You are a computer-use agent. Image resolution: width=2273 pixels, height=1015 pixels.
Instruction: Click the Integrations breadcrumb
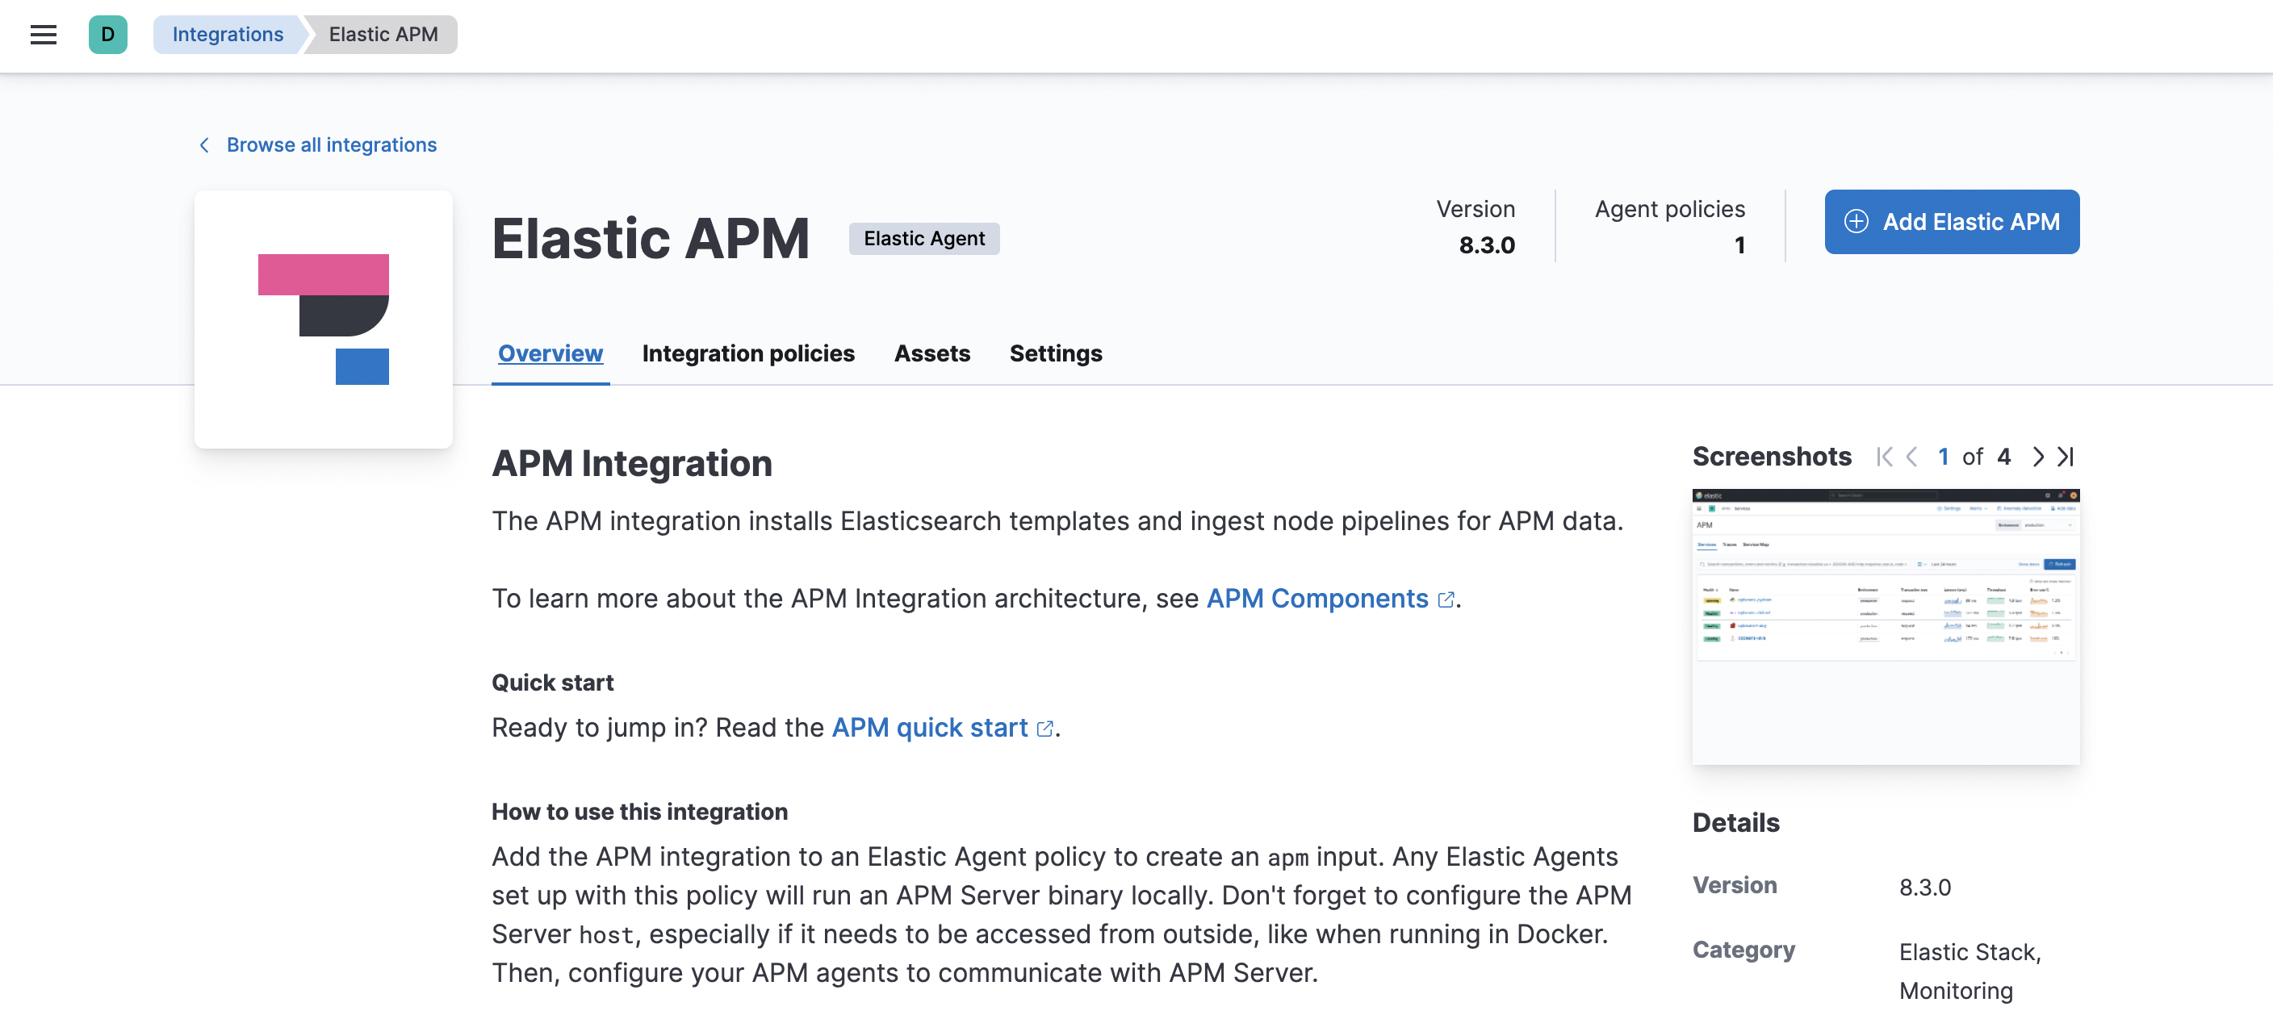coord(227,35)
